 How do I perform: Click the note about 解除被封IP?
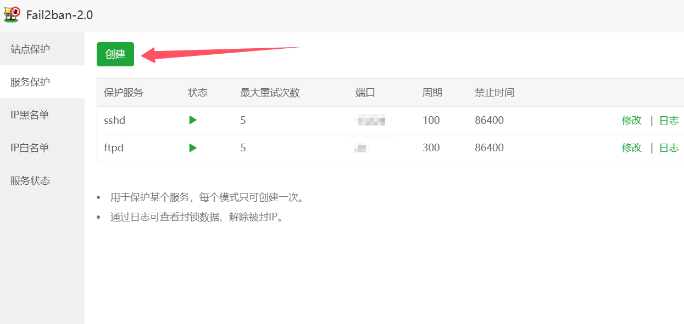(198, 217)
